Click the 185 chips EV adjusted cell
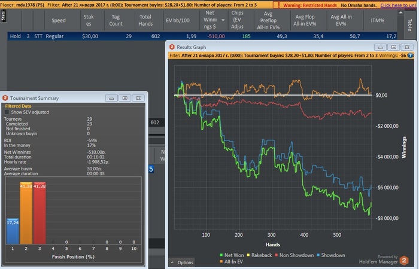Screen dimensions: 419x269 pos(246,36)
